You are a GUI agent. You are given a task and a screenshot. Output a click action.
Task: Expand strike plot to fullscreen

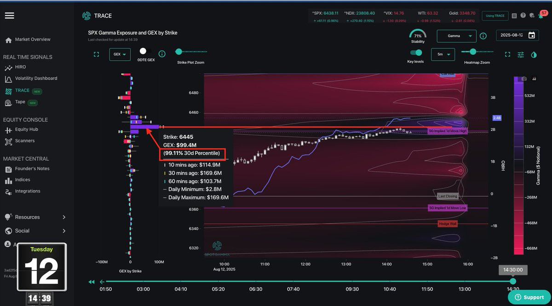click(96, 54)
